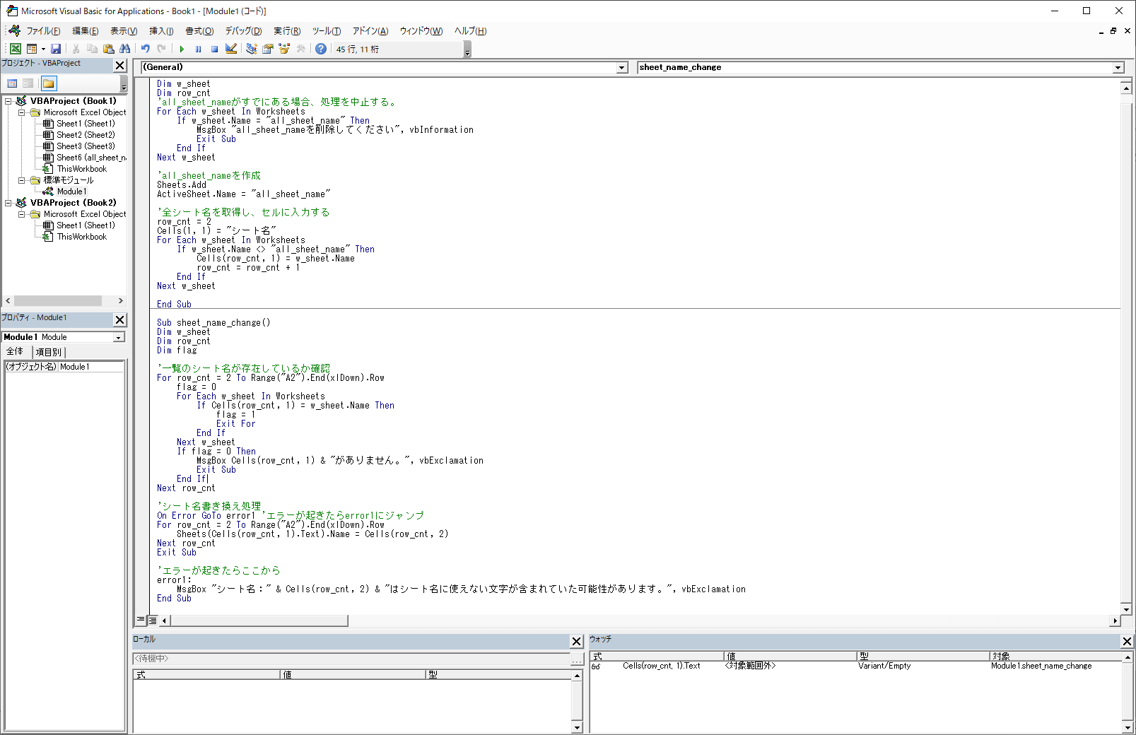The width and height of the screenshot is (1136, 735).
Task: Run the macro with the green play icon
Action: [182, 49]
